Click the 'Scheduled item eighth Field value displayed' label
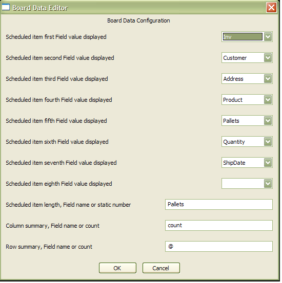282x283 pixels. pos(59,184)
